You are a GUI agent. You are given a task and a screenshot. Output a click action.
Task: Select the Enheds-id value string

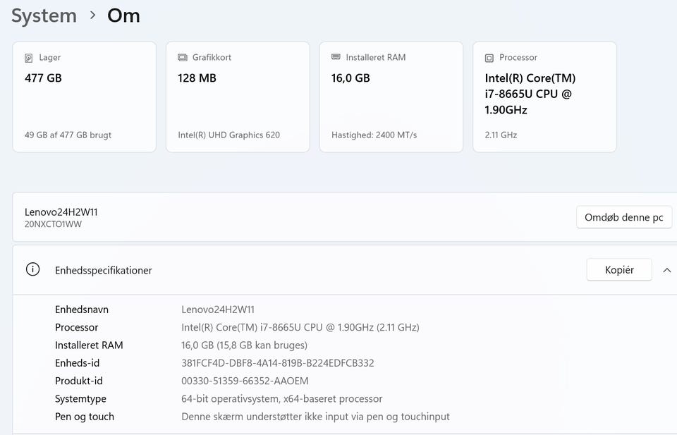pos(277,363)
